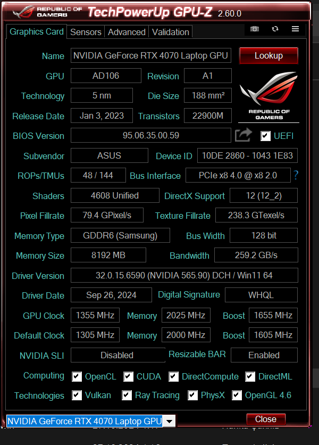Image resolution: width=319 pixels, height=445 pixels.
Task: Switch to the Sensors tab
Action: (x=86, y=32)
